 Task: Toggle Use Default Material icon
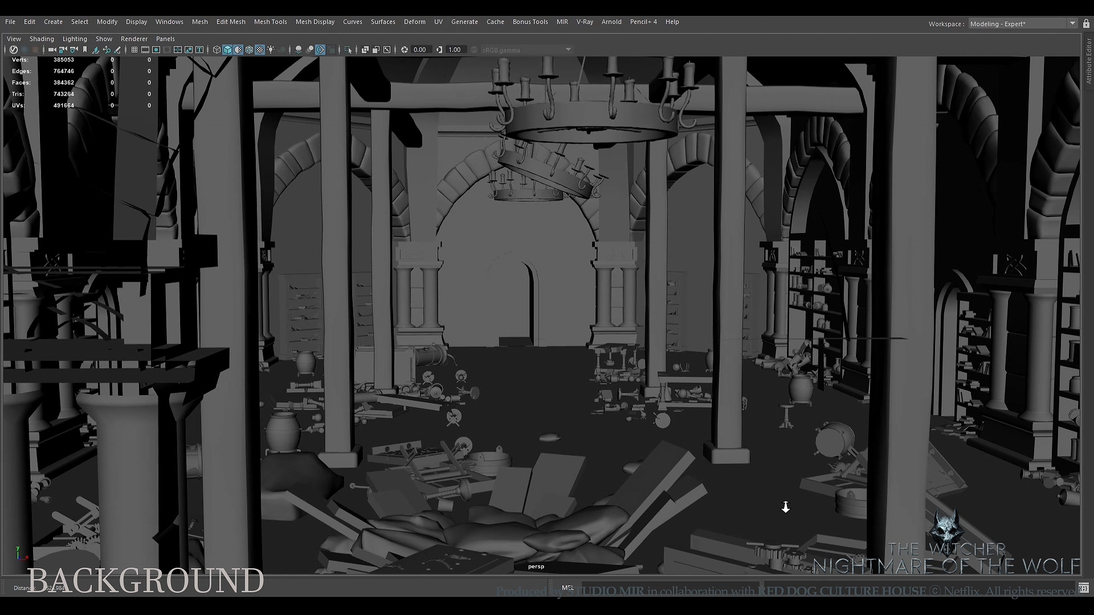click(x=238, y=50)
